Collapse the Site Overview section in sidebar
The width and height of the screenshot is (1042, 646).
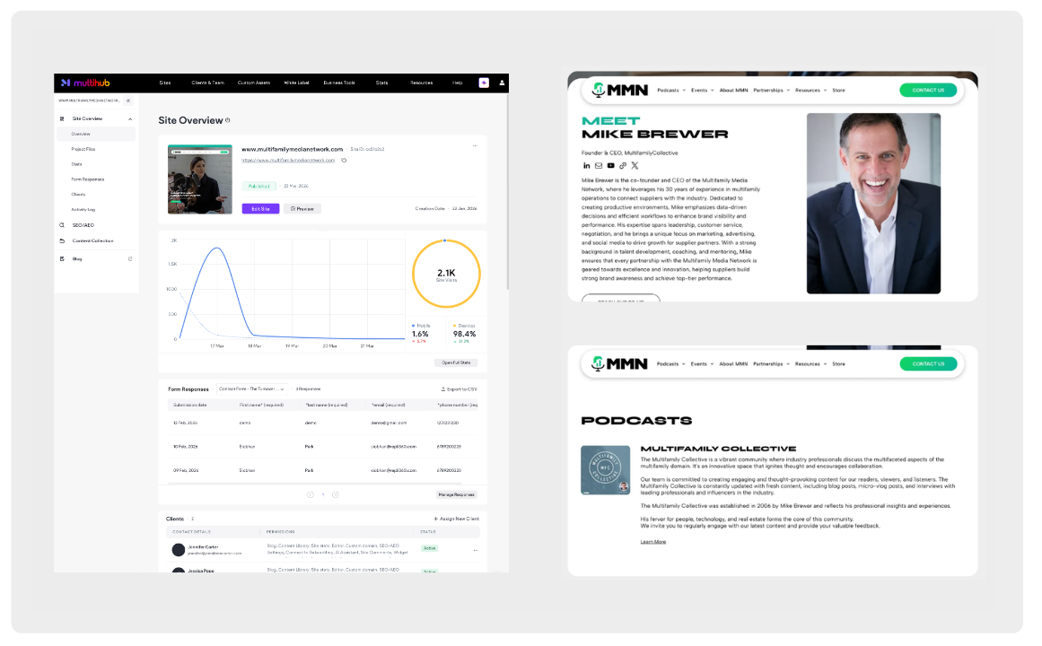(130, 118)
